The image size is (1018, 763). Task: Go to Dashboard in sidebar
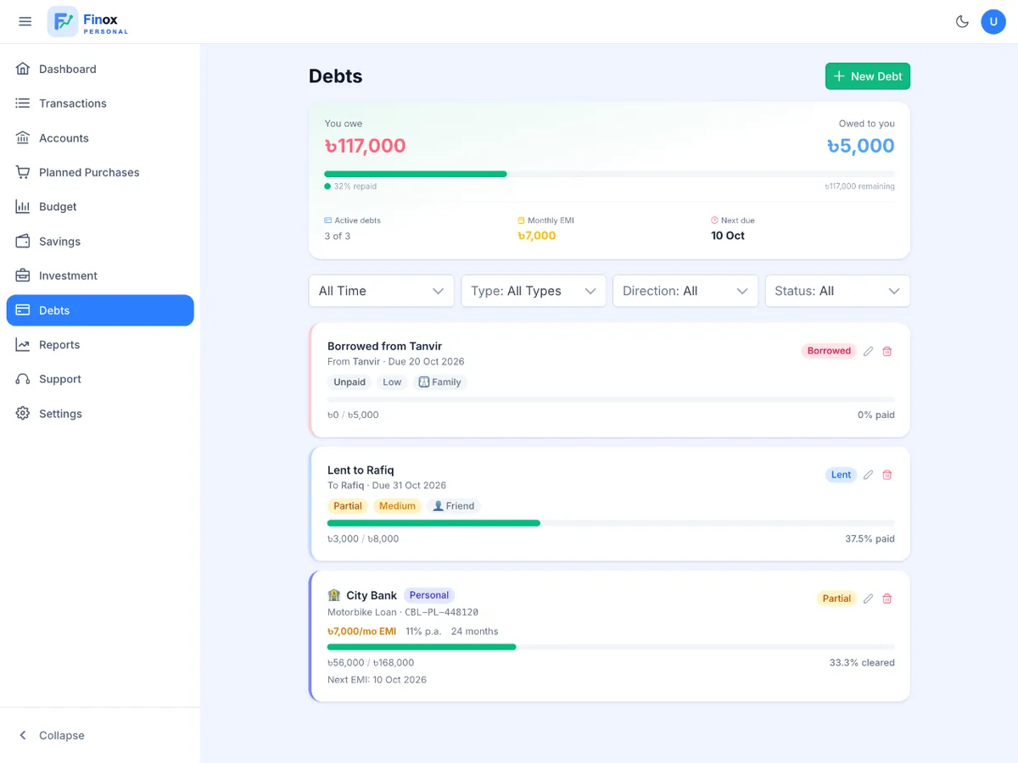[100, 69]
